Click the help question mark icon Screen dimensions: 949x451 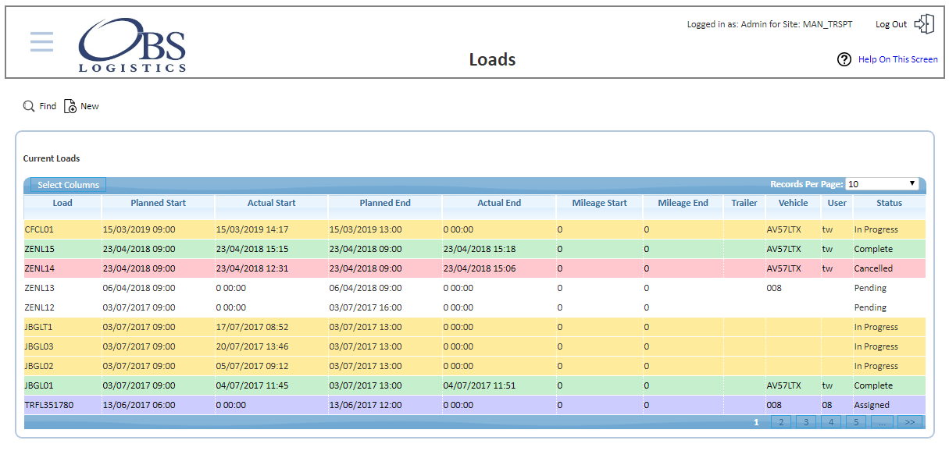[x=844, y=59]
